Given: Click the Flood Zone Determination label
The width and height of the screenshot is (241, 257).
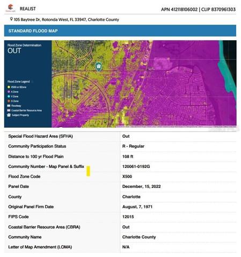Looking at the screenshot, I should (x=24, y=45).
